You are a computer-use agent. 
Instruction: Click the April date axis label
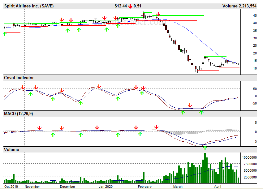pyautogui.click(x=218, y=187)
